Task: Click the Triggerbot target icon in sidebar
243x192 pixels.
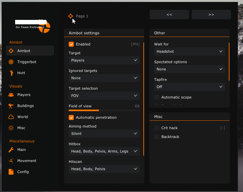Action: pos(11,62)
